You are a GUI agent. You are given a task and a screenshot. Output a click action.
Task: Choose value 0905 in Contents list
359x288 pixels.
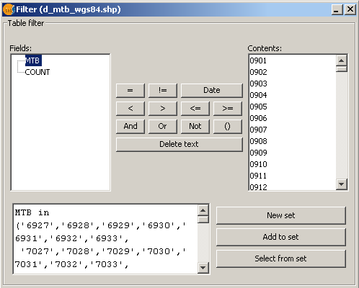click(x=258, y=107)
